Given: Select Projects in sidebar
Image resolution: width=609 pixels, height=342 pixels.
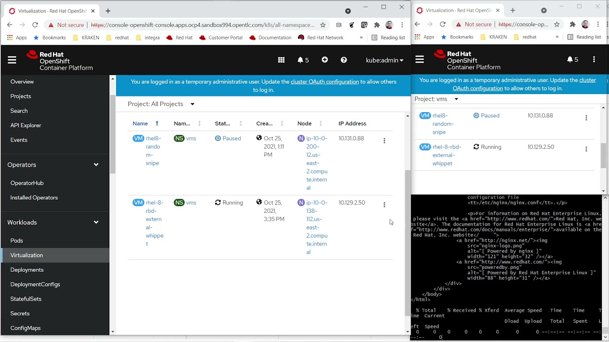Looking at the screenshot, I should click(20, 96).
